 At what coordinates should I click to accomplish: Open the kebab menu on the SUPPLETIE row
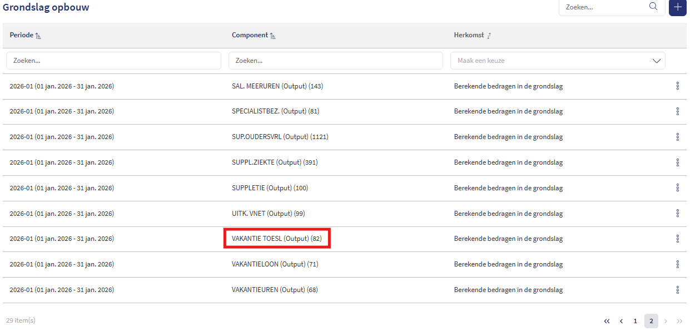coord(677,187)
